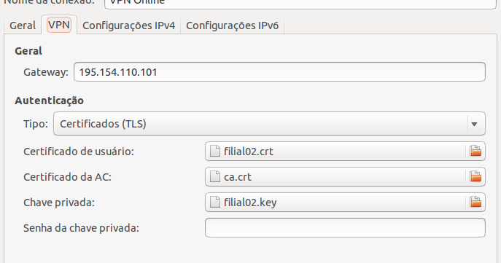The image size is (501, 263).
Task: Click the filial02.key document icon
Action: 214,202
